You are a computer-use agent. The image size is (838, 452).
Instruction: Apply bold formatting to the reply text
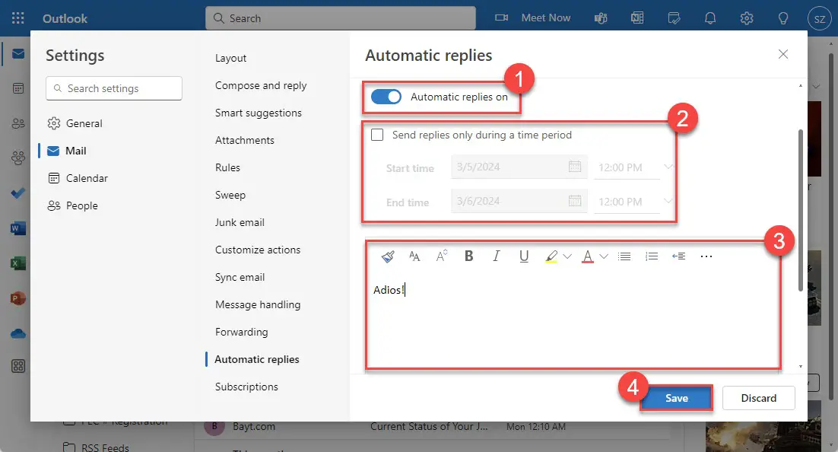pyautogui.click(x=468, y=256)
